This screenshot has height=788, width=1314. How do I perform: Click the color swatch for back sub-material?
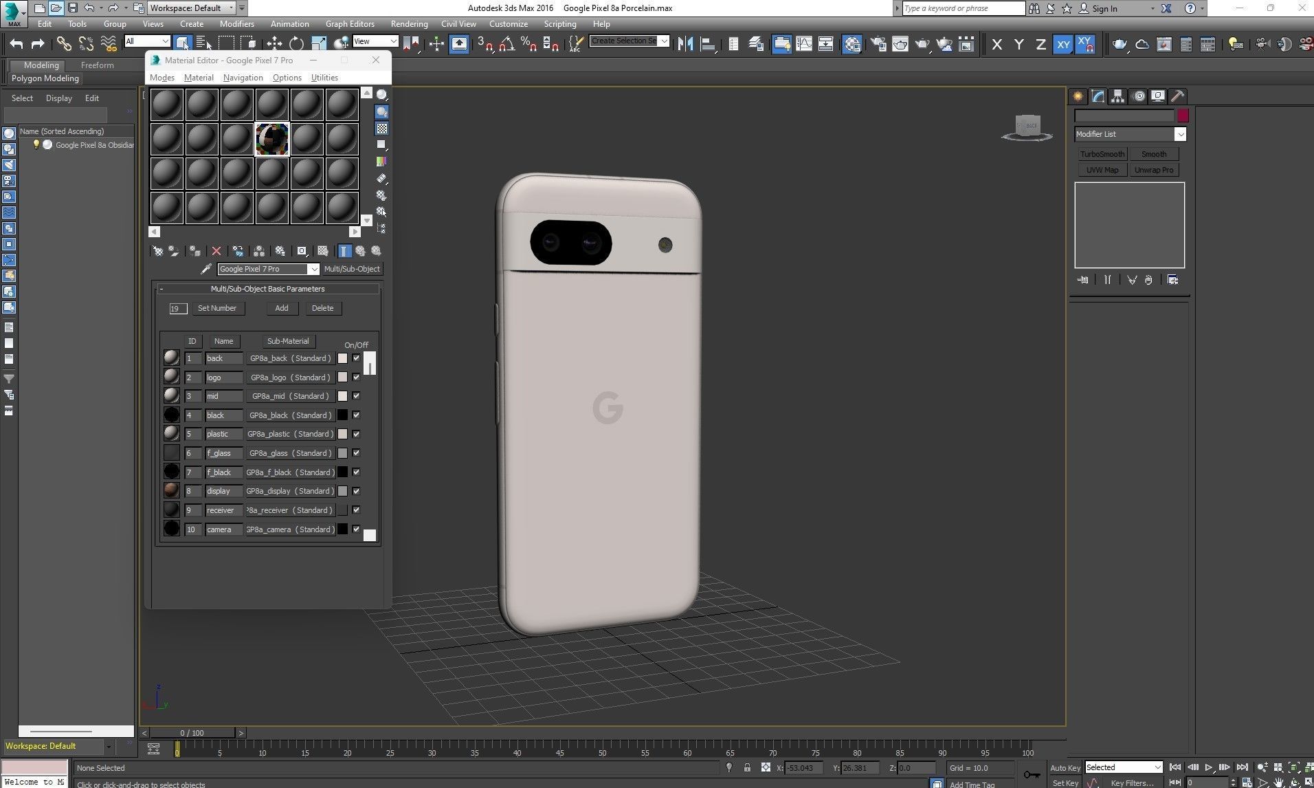coord(342,358)
